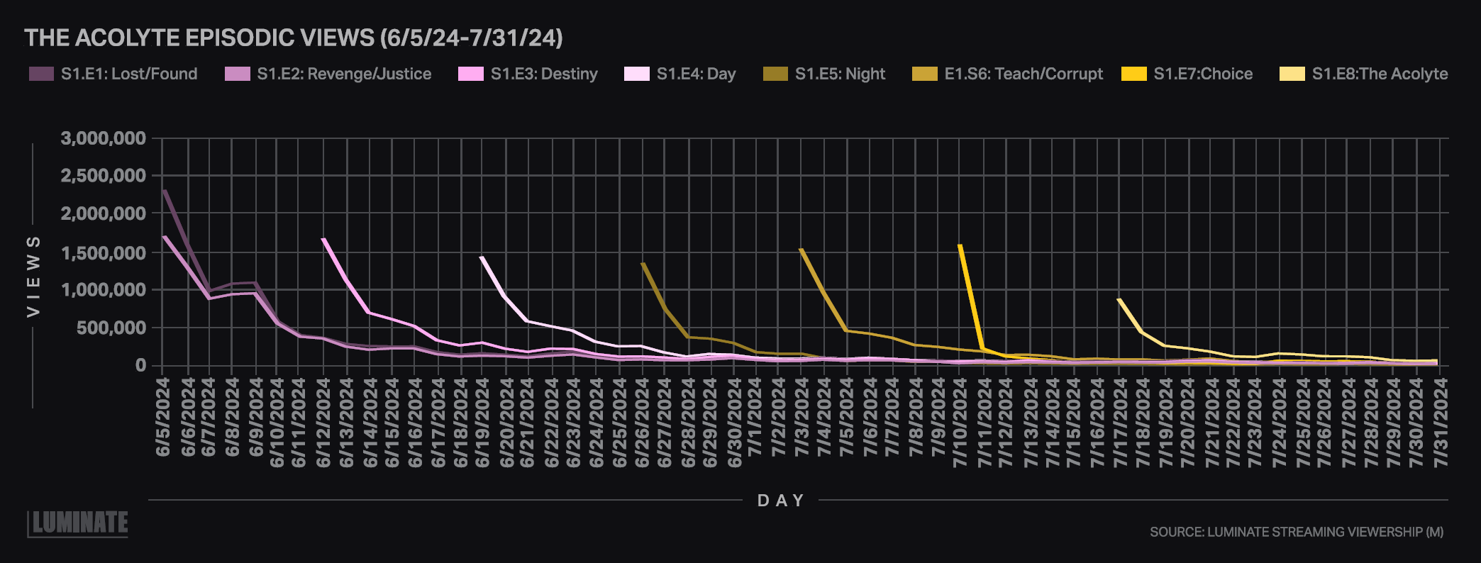Select the S1.E8:The Acolyte legend swatch
The image size is (1481, 563).
coord(1292,74)
